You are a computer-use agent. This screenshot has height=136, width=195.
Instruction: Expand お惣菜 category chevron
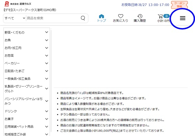click(x=47, y=55)
